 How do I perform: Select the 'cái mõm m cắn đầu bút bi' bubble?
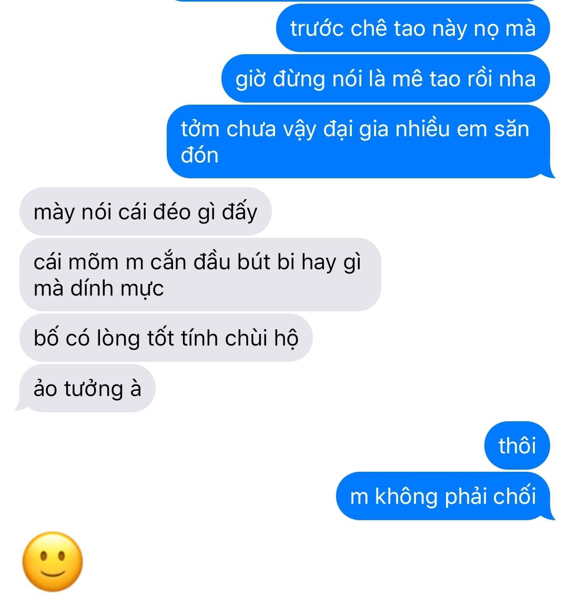pos(200,275)
